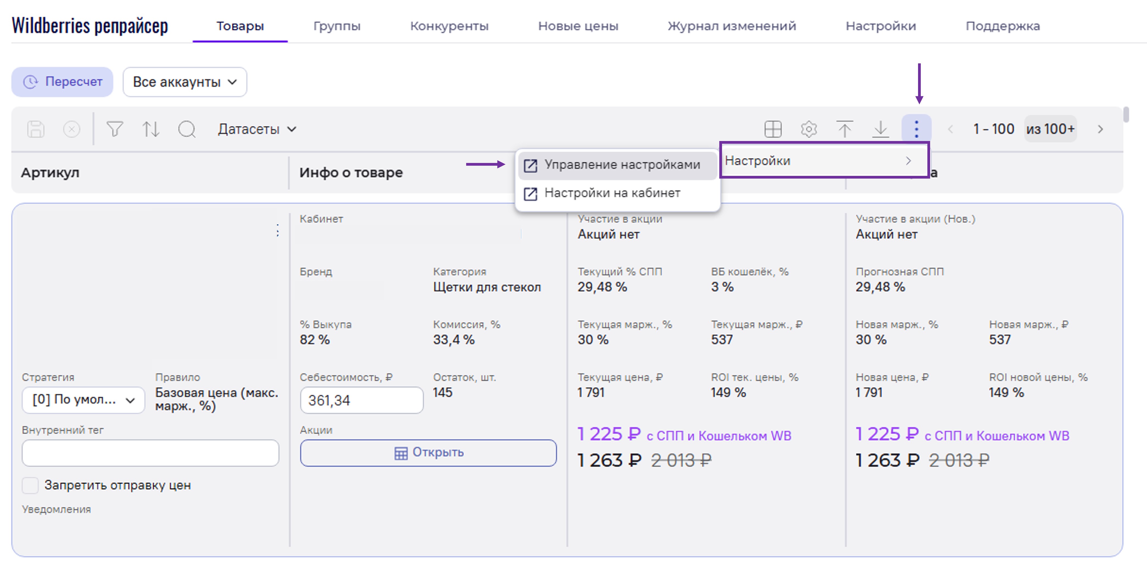1147x561 pixels.
Task: Select 'Настройки на кабинет' menu item
Action: click(x=612, y=193)
